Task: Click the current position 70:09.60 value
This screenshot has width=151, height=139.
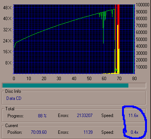Action: click(39, 132)
